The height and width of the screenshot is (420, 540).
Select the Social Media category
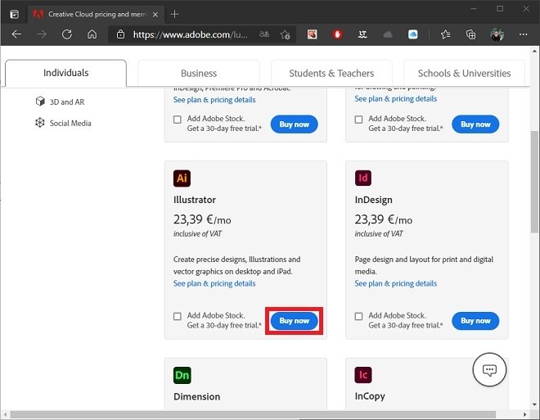[x=63, y=123]
